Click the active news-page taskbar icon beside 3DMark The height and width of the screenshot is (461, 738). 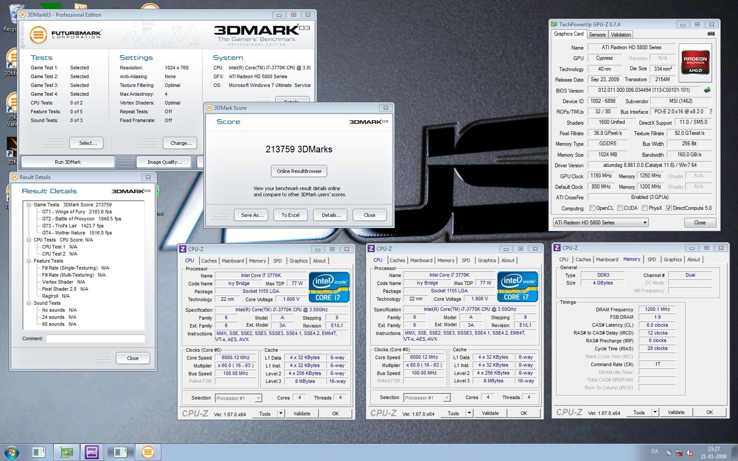click(120, 452)
